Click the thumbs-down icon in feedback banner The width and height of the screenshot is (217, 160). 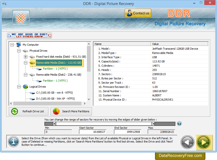[x=49, y=36]
